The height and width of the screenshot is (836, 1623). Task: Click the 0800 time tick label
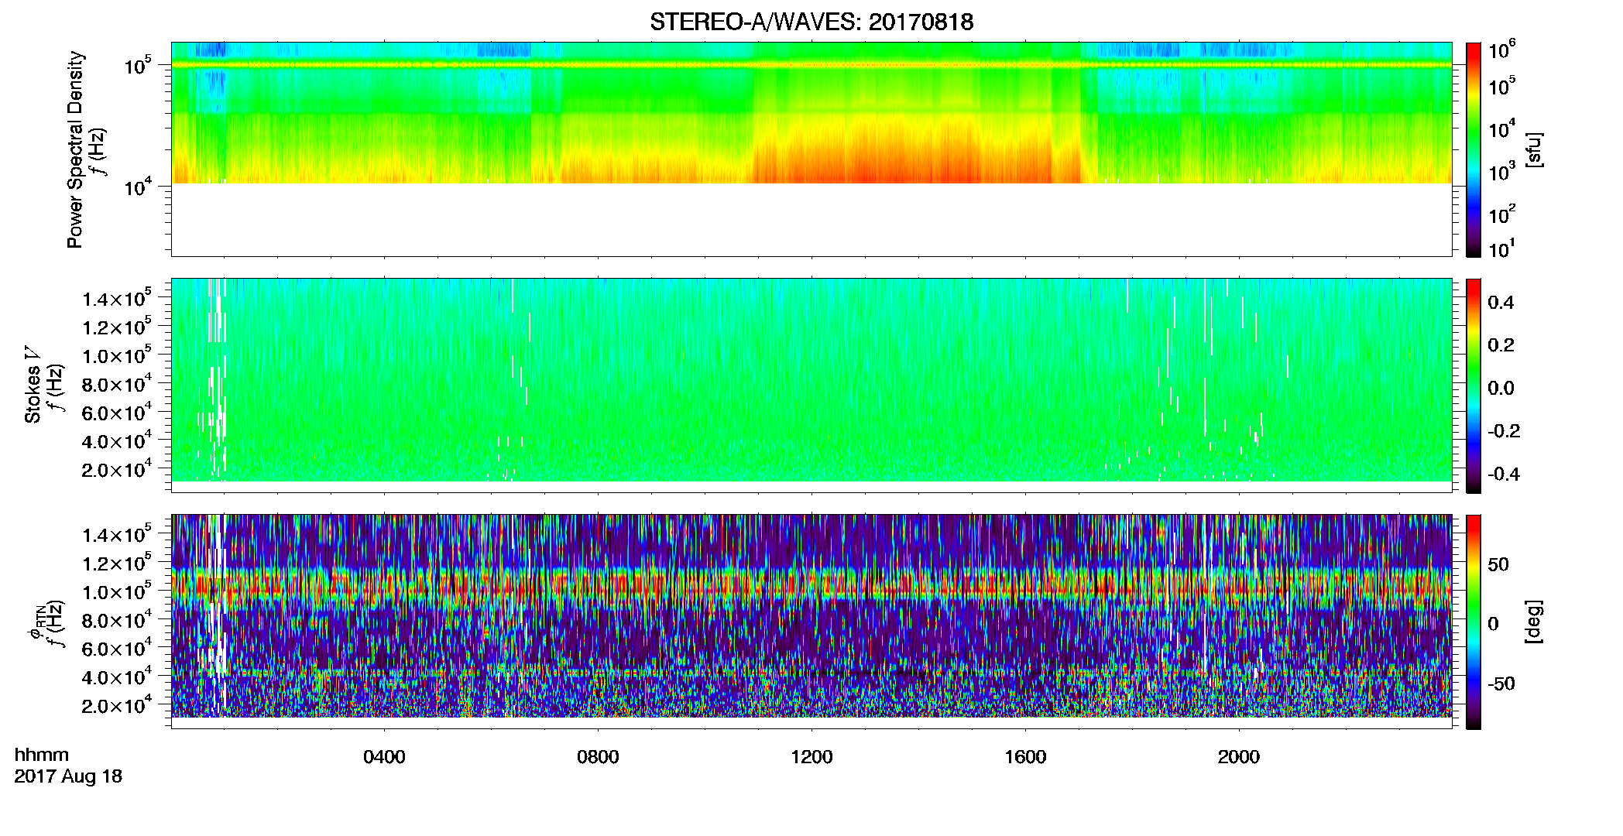[598, 757]
